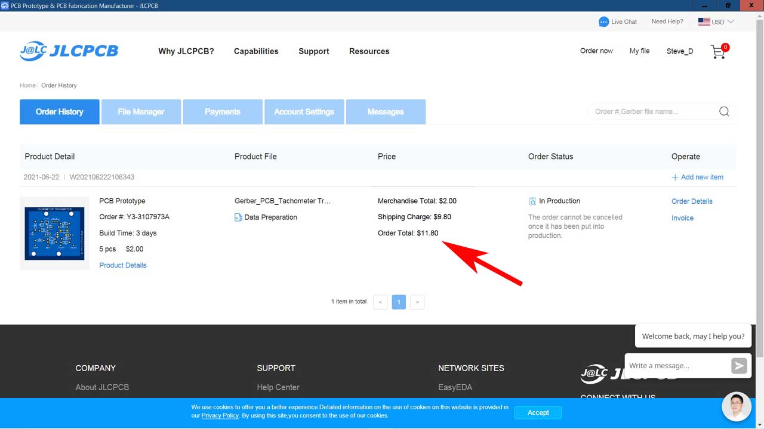764x429 pixels.
Task: Click the My file link
Action: coord(639,51)
